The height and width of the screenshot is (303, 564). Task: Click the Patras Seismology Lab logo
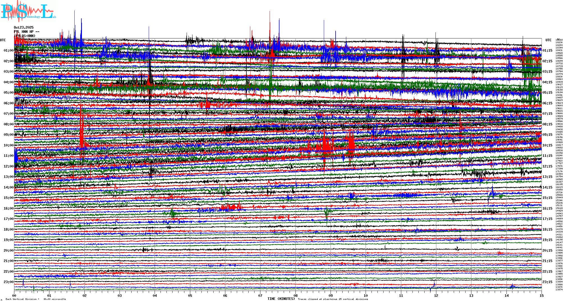point(28,12)
